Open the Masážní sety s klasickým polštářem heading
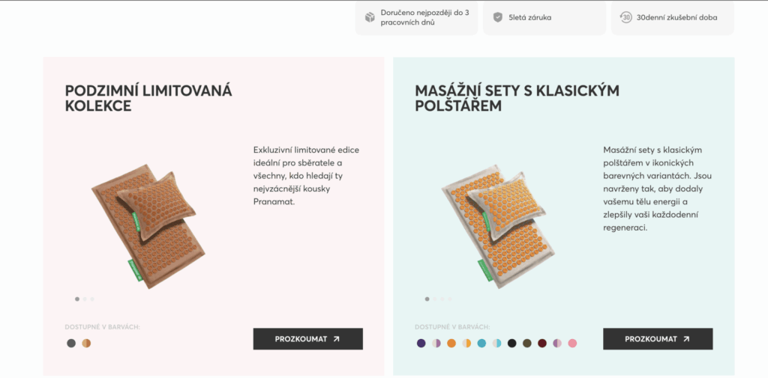The image size is (768, 378). [517, 98]
